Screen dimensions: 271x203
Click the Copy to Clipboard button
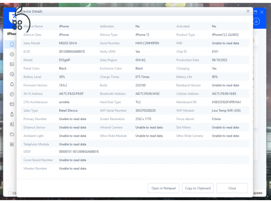(x=198, y=188)
